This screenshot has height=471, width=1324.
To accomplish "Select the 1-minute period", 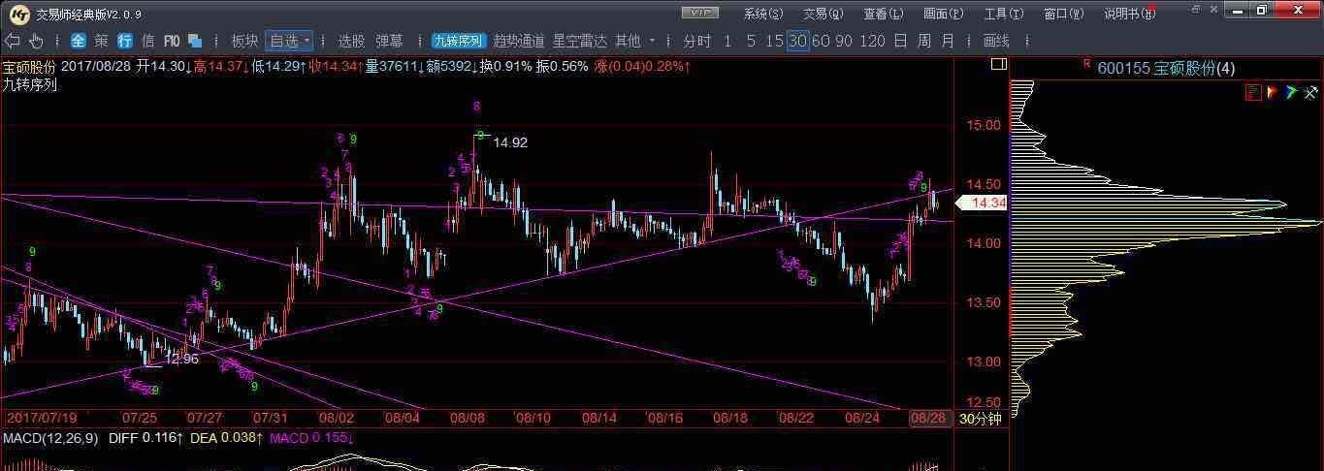I will pyautogui.click(x=728, y=41).
